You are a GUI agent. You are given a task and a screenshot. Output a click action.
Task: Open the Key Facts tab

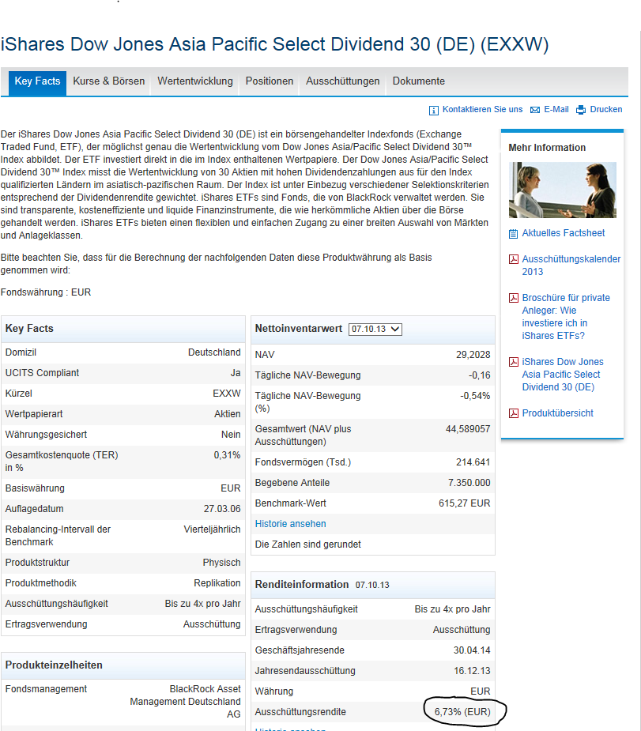[x=37, y=83]
